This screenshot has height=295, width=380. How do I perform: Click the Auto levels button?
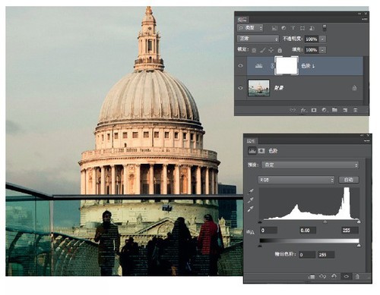(x=349, y=180)
